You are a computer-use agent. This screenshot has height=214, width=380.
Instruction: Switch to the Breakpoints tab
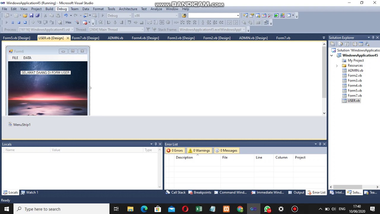click(x=200, y=192)
